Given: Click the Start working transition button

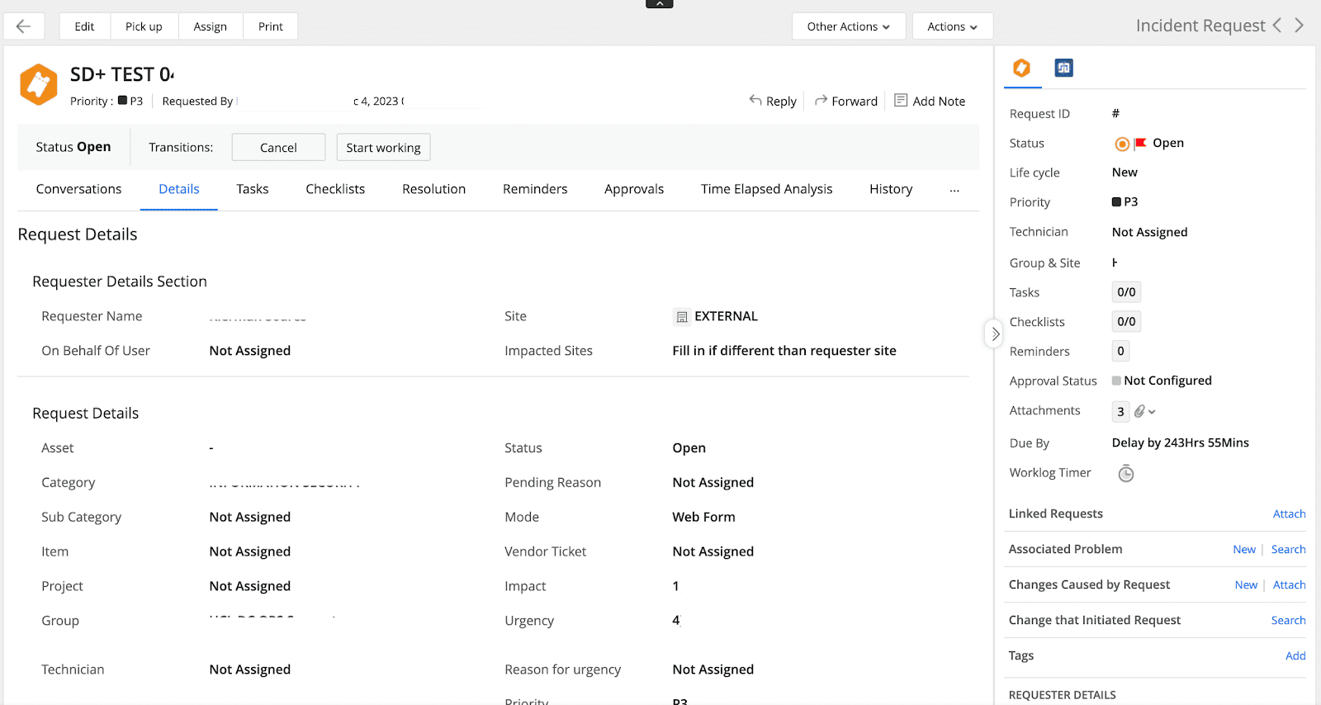Looking at the screenshot, I should pos(383,148).
